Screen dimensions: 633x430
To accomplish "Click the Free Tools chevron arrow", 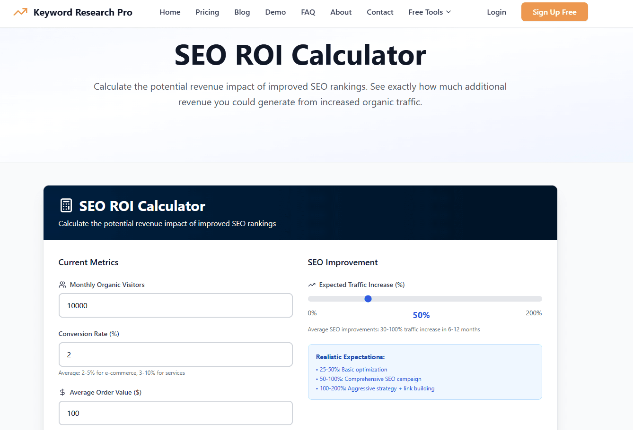I will click(448, 12).
